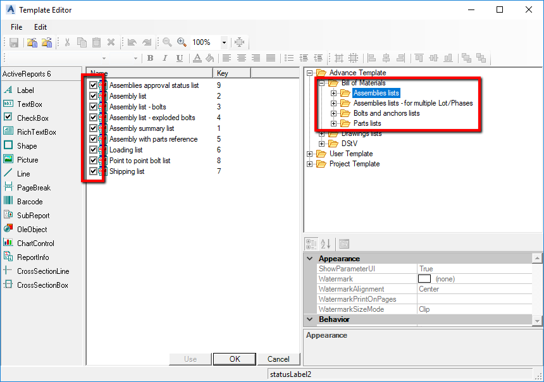The width and height of the screenshot is (544, 382).
Task: Toggle the Shipping list checkbox
Action: [92, 171]
